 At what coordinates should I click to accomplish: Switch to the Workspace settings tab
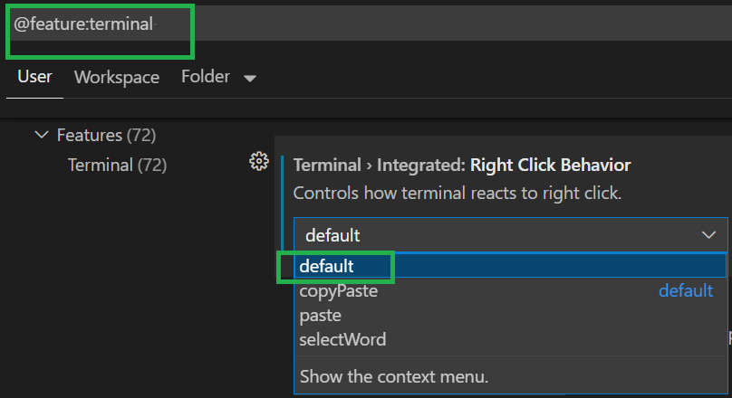pyautogui.click(x=117, y=78)
